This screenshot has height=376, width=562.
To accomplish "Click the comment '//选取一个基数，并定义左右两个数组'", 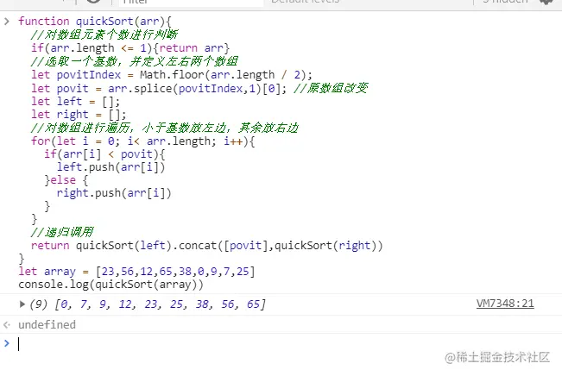I will pos(135,61).
